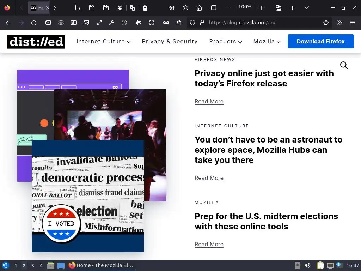Click the Download Firefox button
The image size is (361, 271).
[321, 41]
